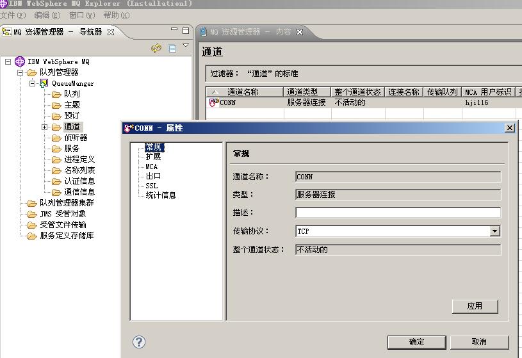Maximize the navigator panel
Viewport: 522px width, 358px height.
(x=186, y=31)
